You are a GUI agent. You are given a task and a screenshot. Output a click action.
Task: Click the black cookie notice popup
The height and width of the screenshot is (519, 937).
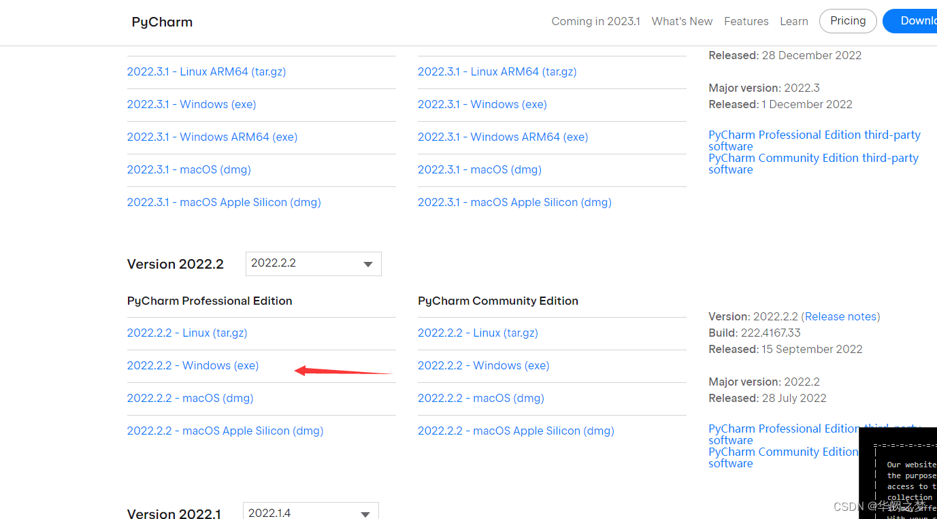pyautogui.click(x=898, y=473)
